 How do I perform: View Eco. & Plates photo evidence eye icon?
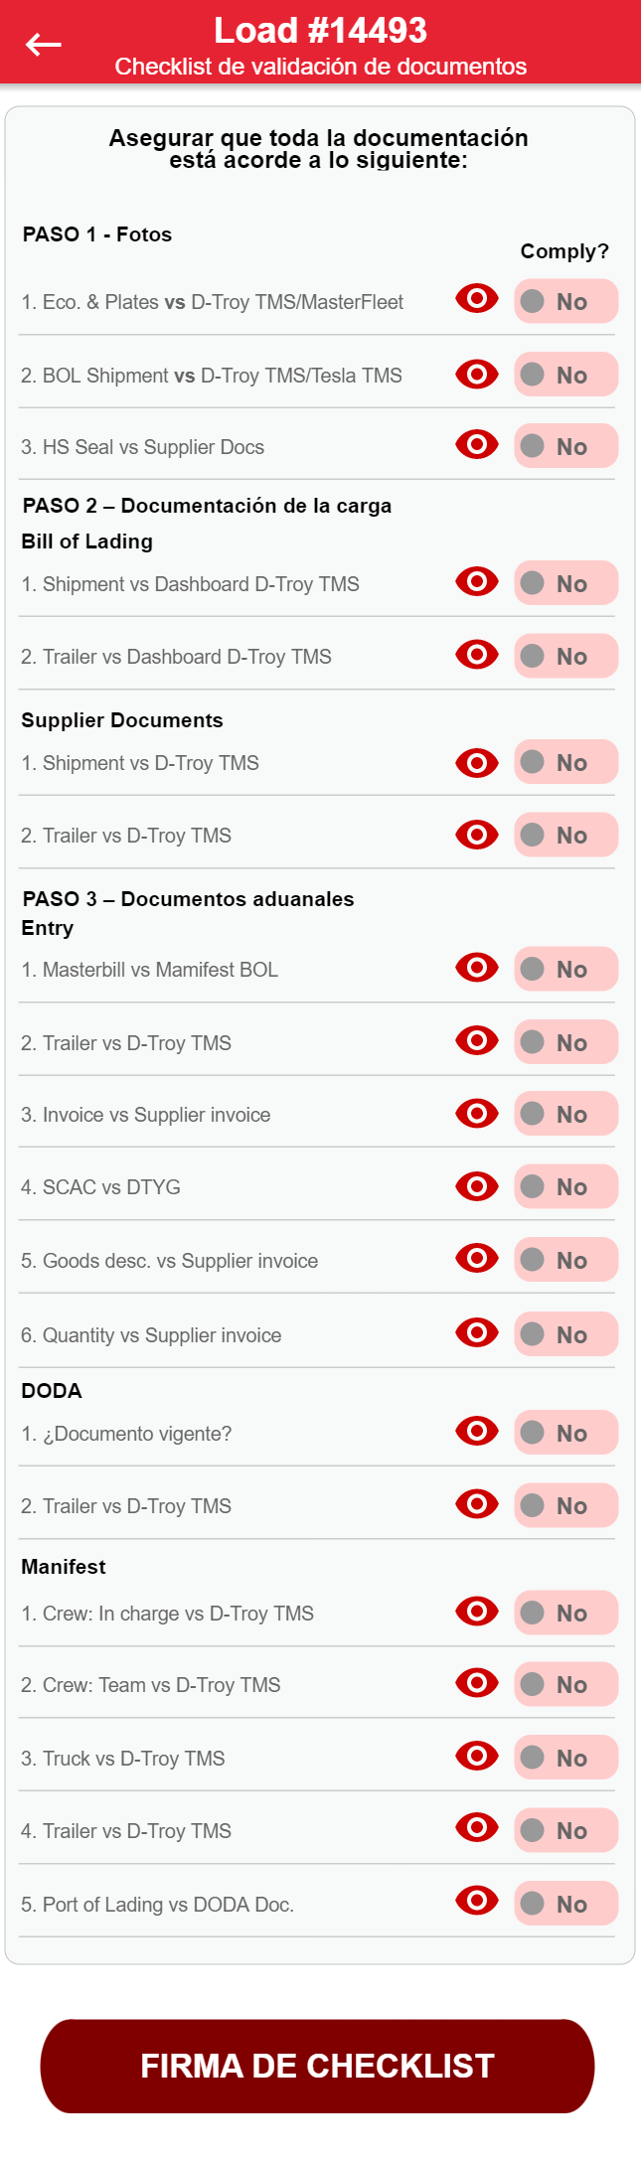click(x=476, y=298)
